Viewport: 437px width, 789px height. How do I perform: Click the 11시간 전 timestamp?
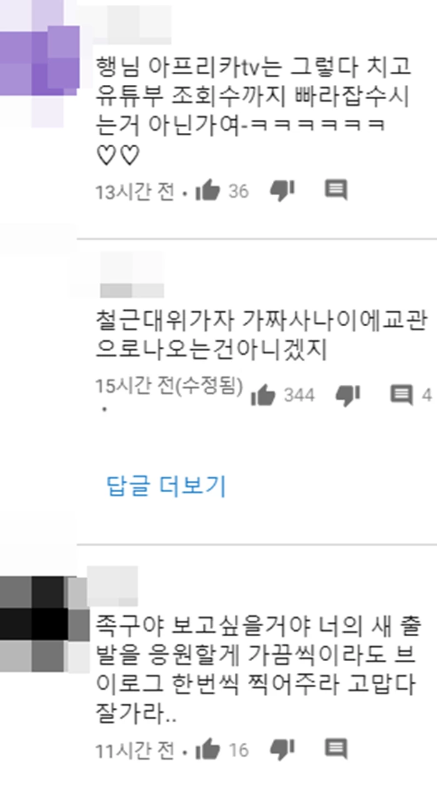[x=135, y=750]
